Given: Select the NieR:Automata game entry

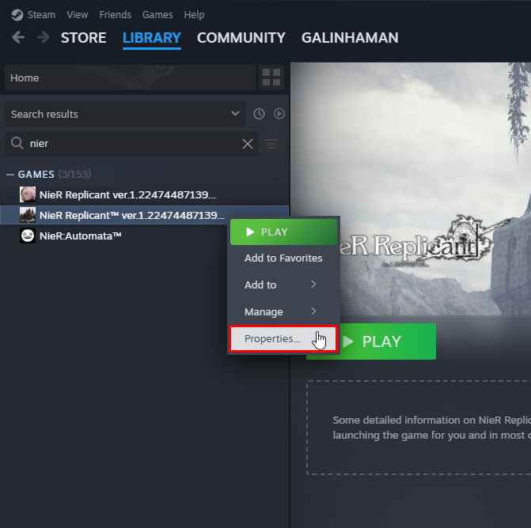Looking at the screenshot, I should tap(80, 236).
